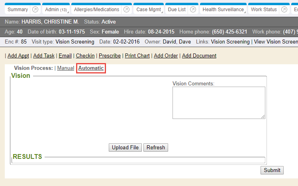298x186 pixels.
Task: Click the Refresh button
Action: pos(155,148)
